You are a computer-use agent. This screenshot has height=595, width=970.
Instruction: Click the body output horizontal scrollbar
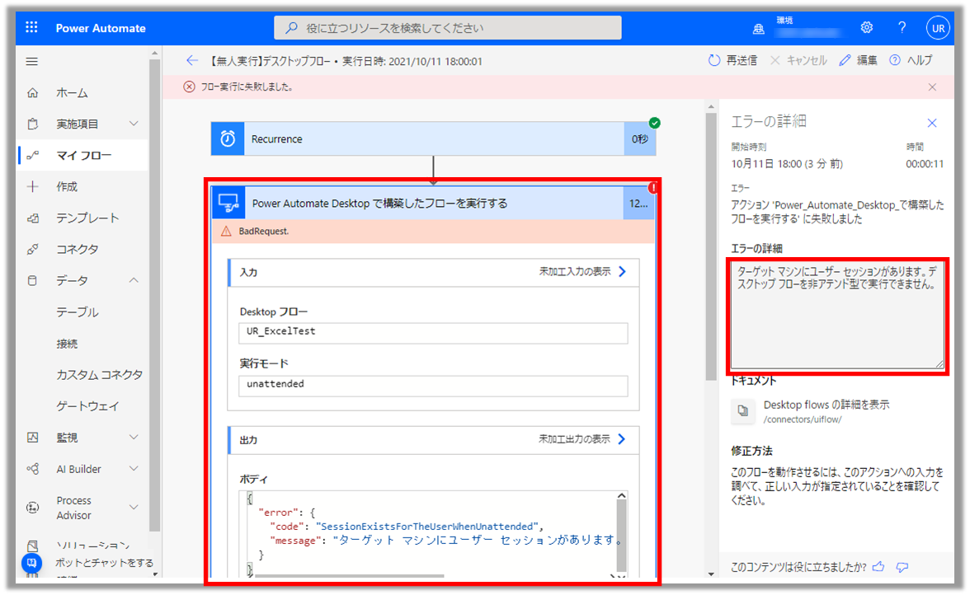(x=349, y=576)
